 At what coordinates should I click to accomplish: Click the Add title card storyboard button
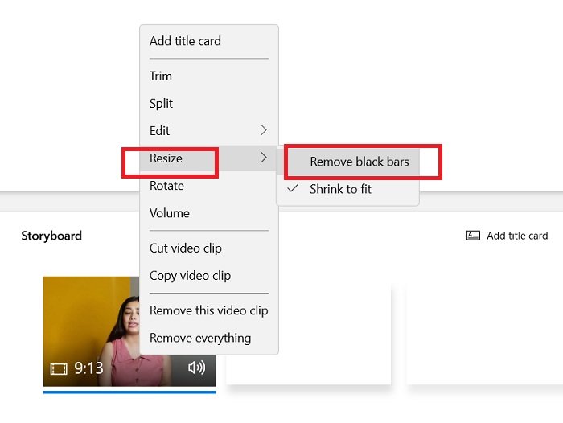click(x=507, y=236)
